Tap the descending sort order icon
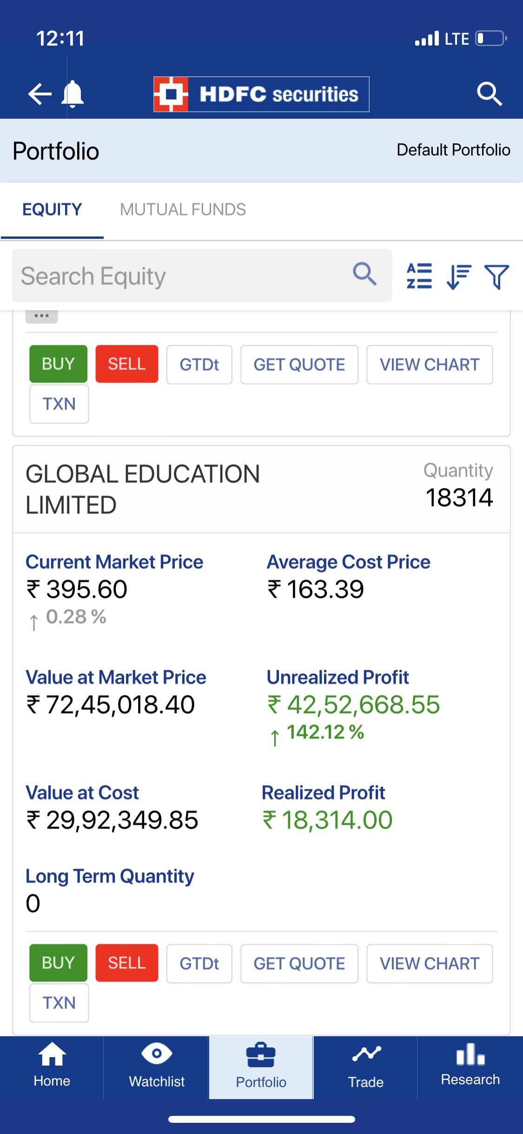Image resolution: width=523 pixels, height=1134 pixels. 458,276
